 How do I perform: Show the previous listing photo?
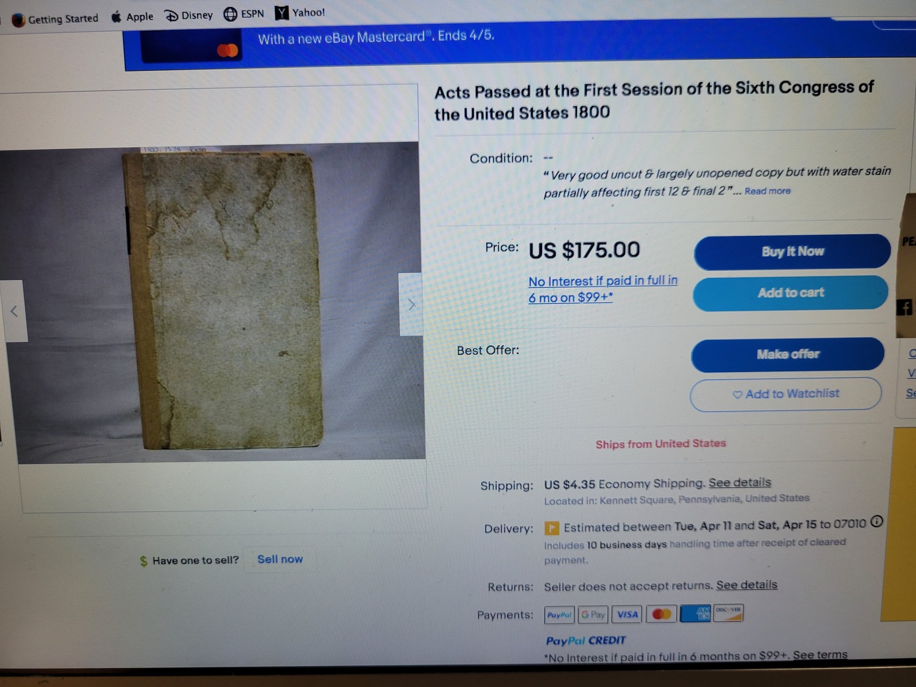(14, 311)
